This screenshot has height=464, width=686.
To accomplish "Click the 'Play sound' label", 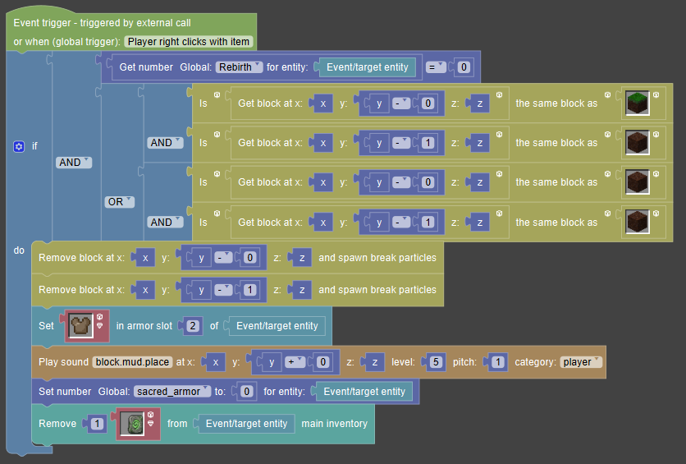I will click(63, 362).
